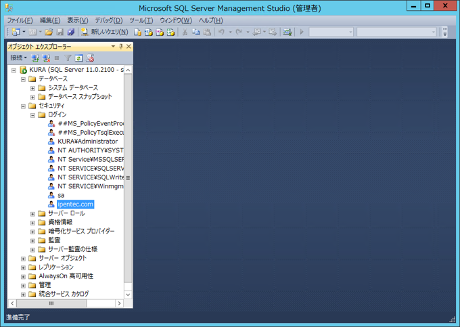This screenshot has height=327, width=460.
Task: Open the ファイル(F) menu
Action: [x=20, y=20]
